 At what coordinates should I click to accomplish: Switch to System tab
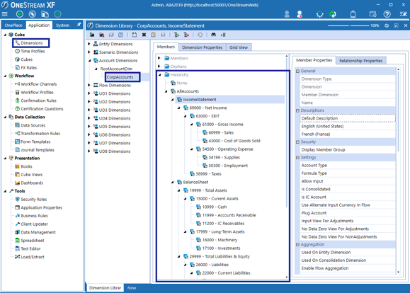(x=62, y=25)
